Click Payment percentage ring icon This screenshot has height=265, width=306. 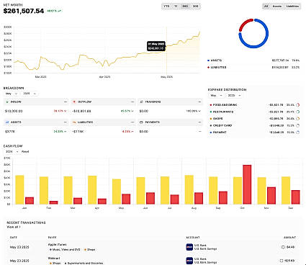298,132
